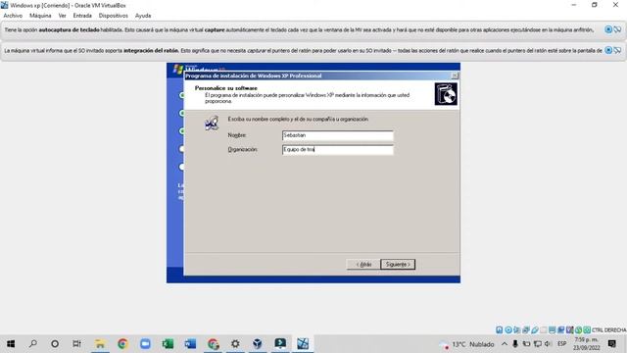Open Word from the taskbar

tap(190, 344)
